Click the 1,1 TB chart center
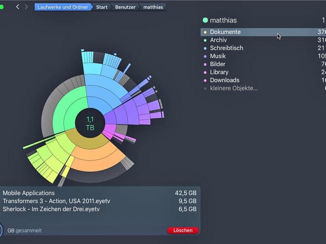Screen dimensions: 326x244 pyautogui.click(x=90, y=123)
